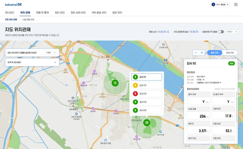Click the 신방화역 subway station marker

(x=102, y=94)
